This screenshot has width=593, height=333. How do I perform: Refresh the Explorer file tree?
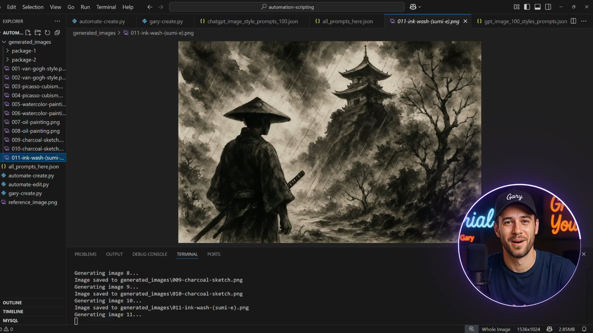click(47, 33)
